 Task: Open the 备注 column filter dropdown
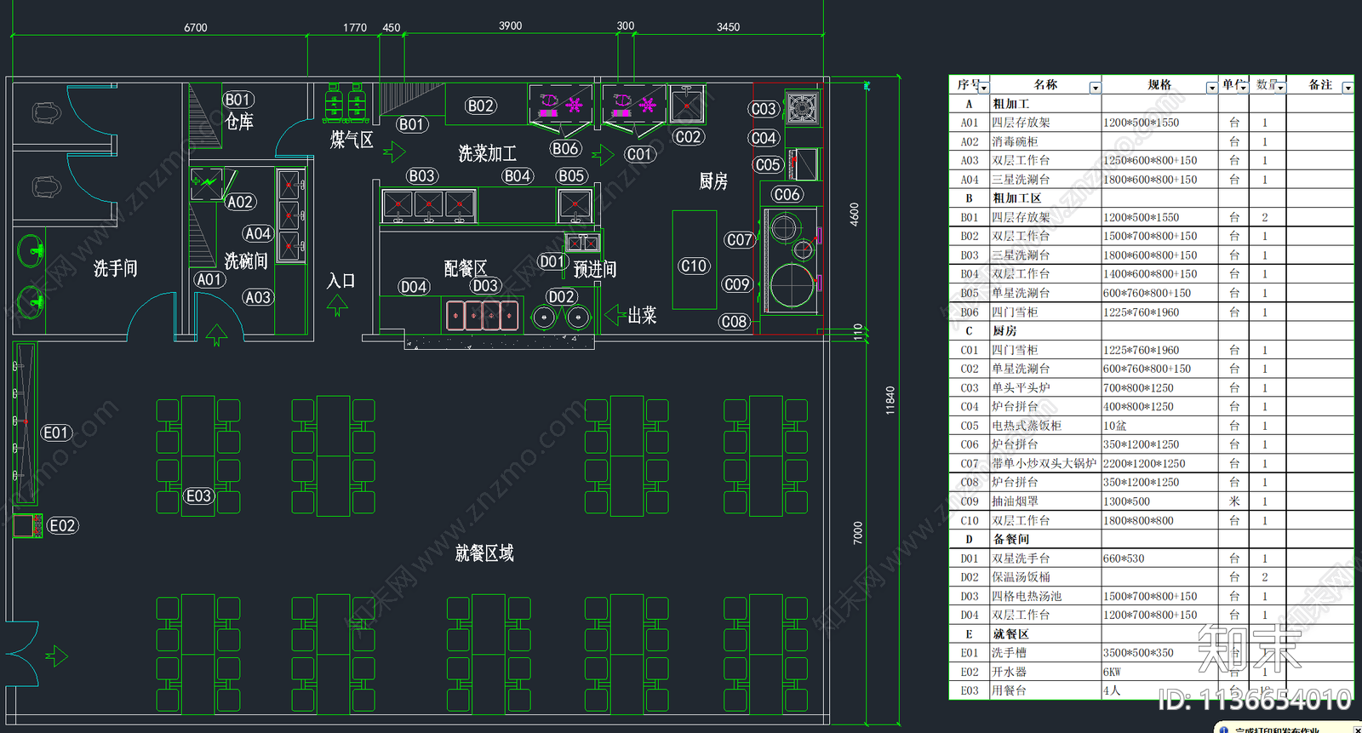pyautogui.click(x=1348, y=88)
